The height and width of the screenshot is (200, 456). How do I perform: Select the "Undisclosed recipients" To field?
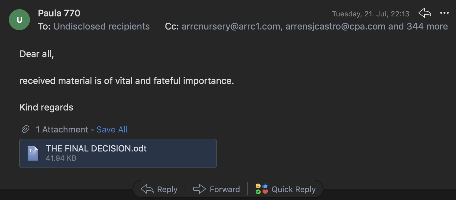point(101,26)
